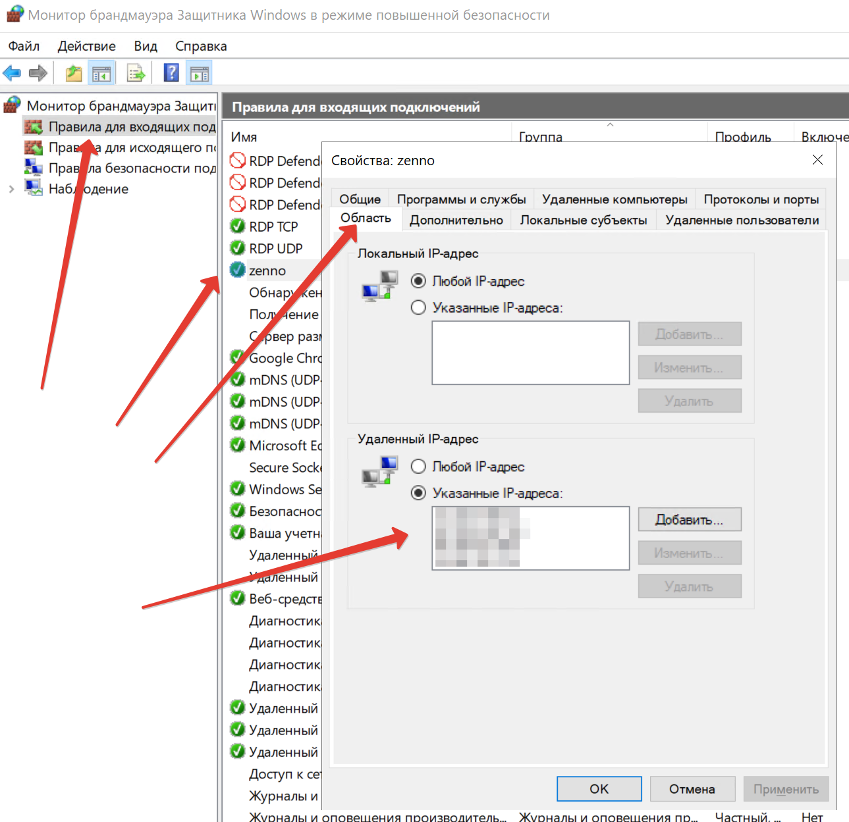Click the enabled icon beside Google Chrome rule
849x822 pixels.
[237, 357]
